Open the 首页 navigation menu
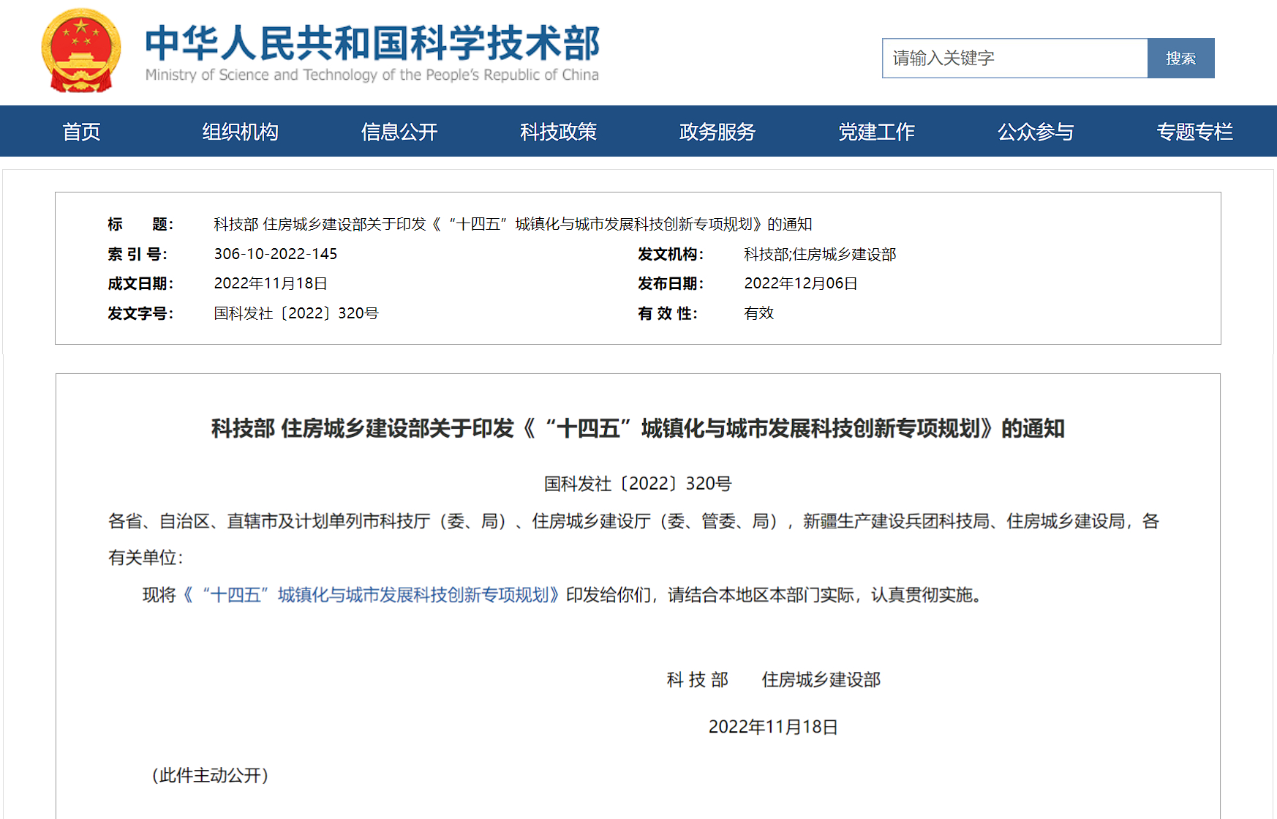 (81, 132)
